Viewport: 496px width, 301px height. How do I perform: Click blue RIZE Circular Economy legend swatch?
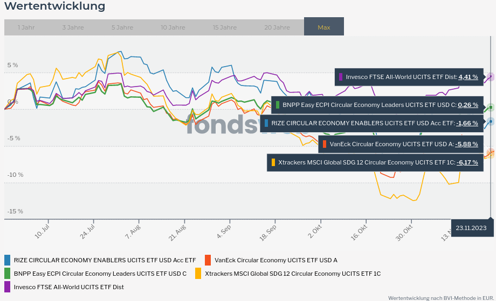[8, 260]
